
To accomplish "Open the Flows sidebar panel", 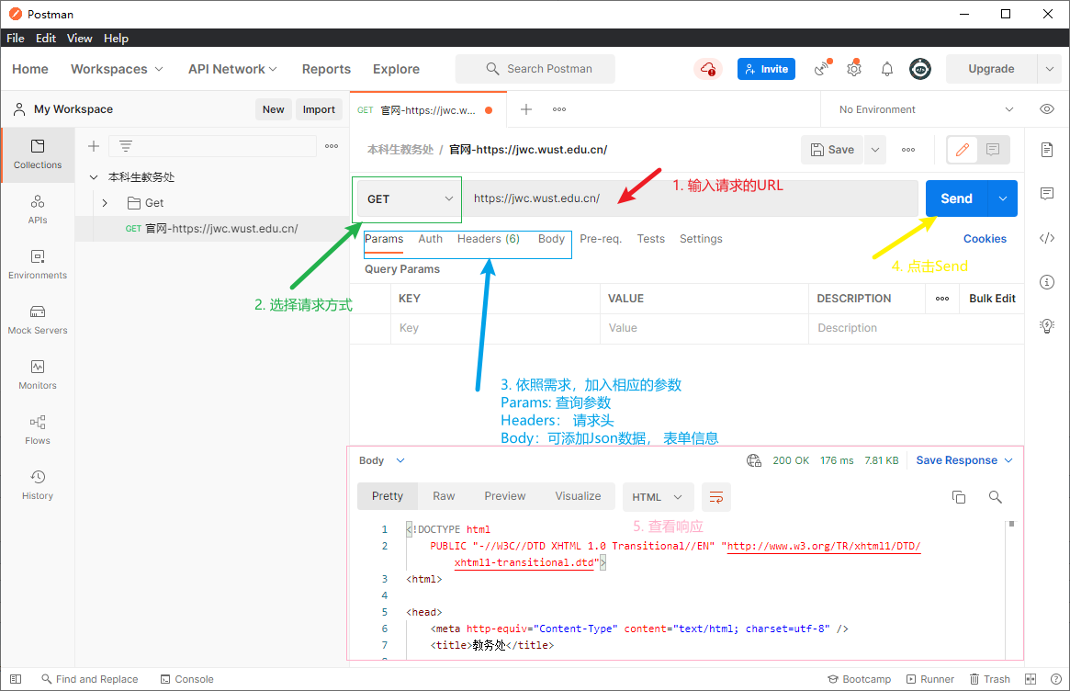I will tap(38, 430).
